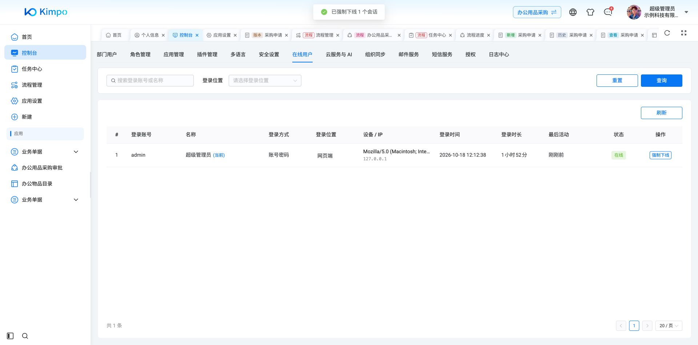Open 流程管理 in the sidebar
The width and height of the screenshot is (698, 345).
pyautogui.click(x=45, y=85)
